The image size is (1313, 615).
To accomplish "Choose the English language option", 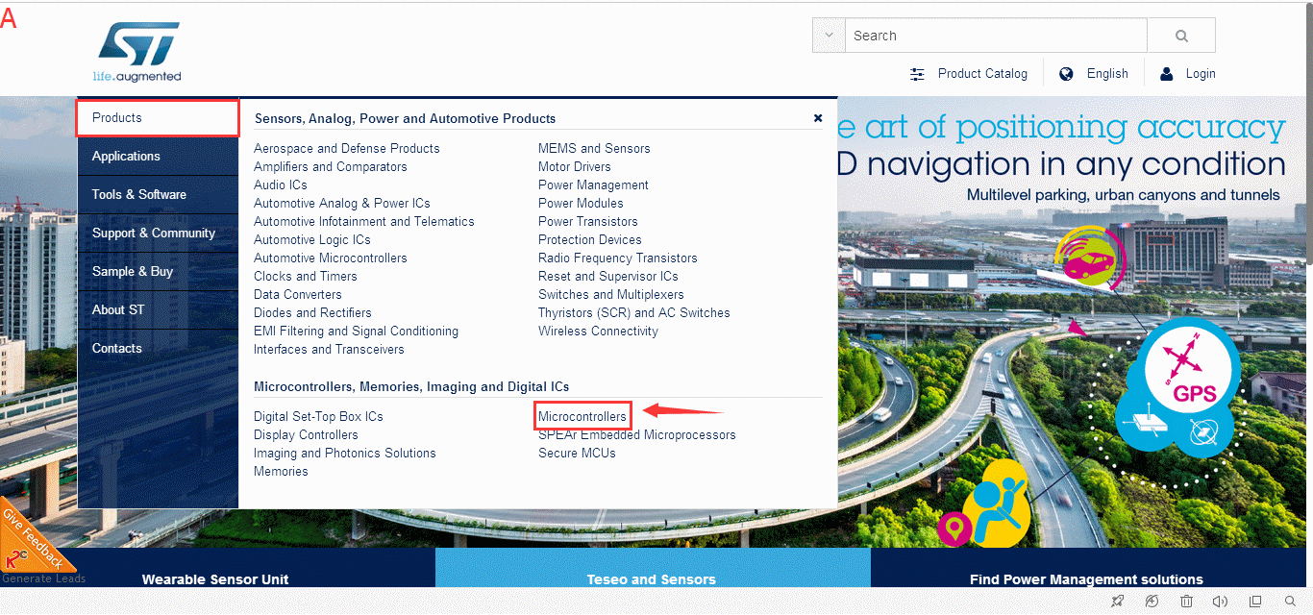I will 1107,74.
